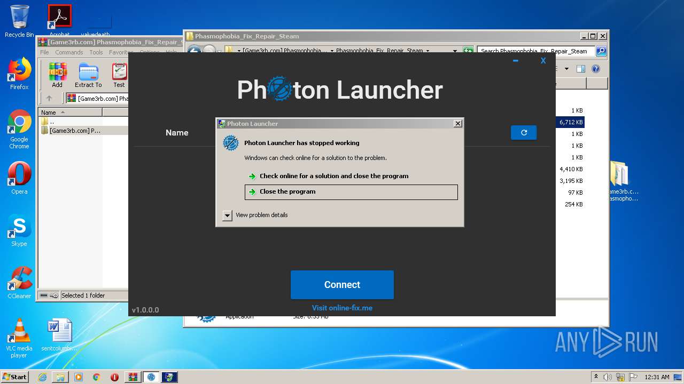This screenshot has height=384, width=684.
Task: Open the WinRAR Favorites menu
Action: 121,52
